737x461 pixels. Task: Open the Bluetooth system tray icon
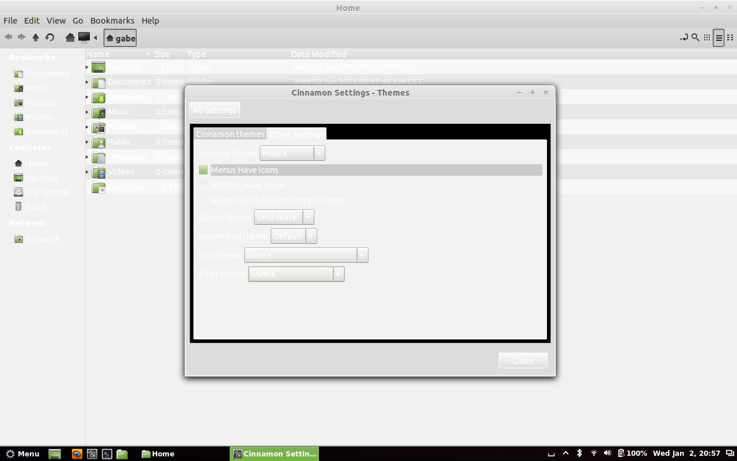(579, 454)
